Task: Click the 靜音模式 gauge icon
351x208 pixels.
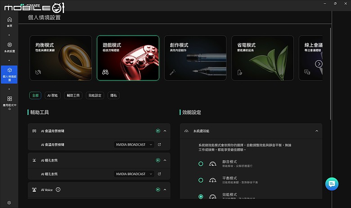Action: point(212,164)
